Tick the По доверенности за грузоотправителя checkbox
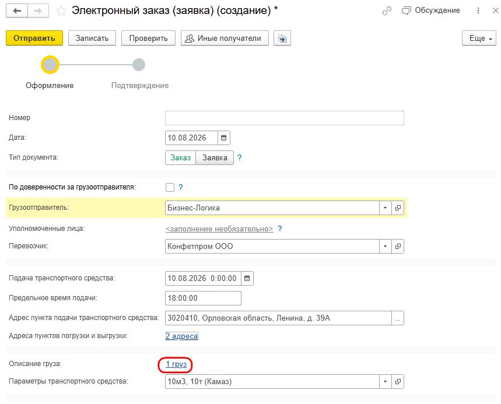This screenshot has width=501, height=404. 170,188
